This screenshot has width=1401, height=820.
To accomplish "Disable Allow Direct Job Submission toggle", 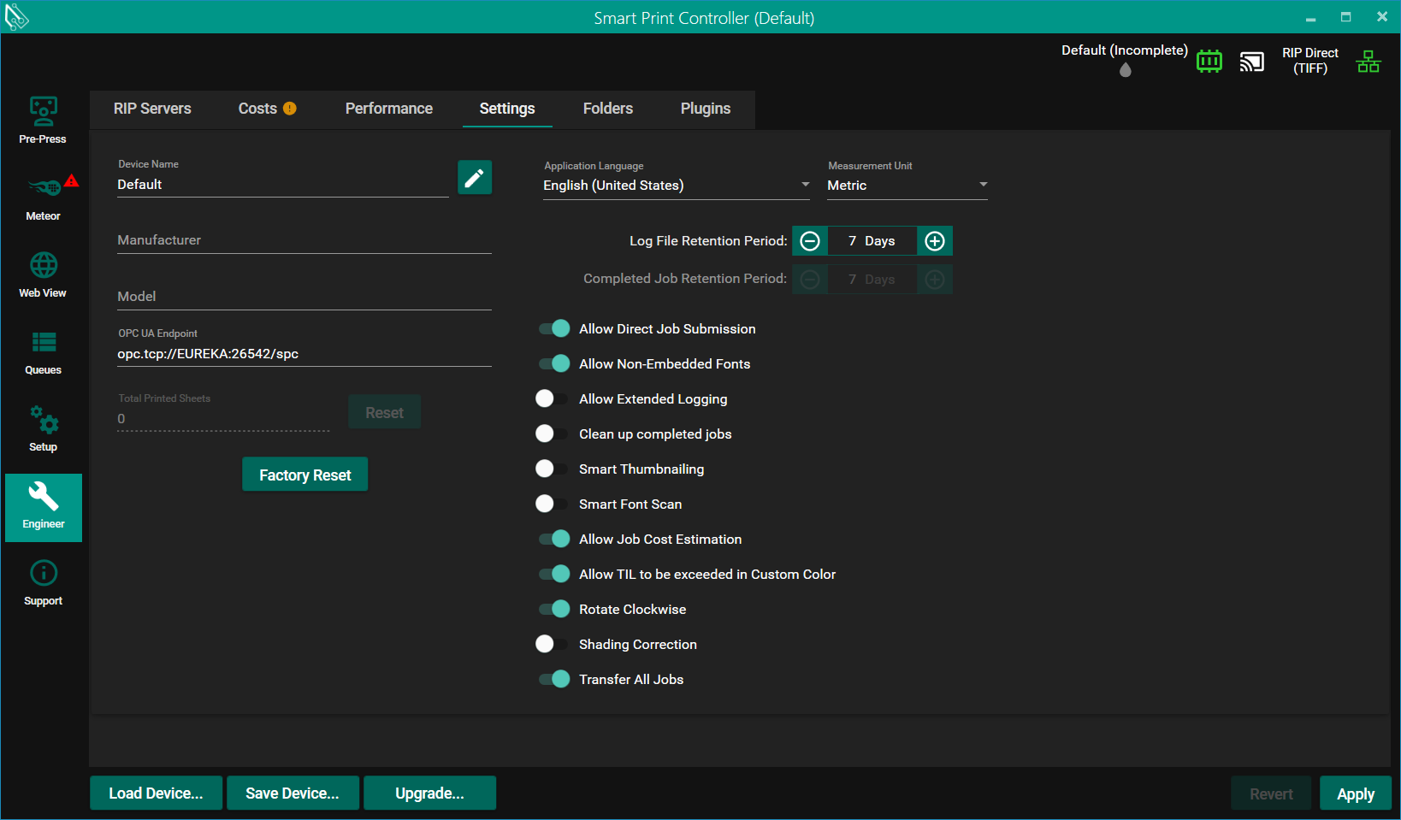I will tap(553, 328).
